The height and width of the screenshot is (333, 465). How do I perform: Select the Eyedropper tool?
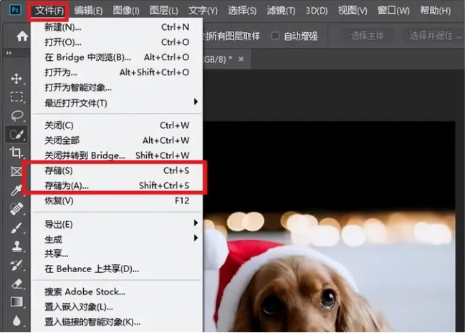click(x=16, y=190)
